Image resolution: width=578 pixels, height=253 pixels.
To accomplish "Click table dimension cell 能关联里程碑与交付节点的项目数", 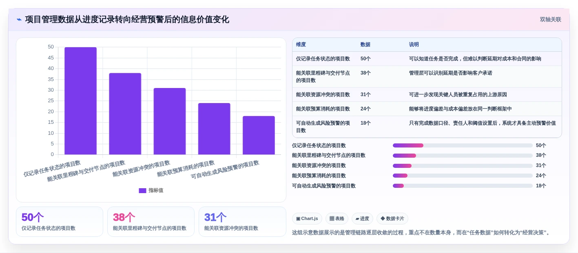I will click(323, 77).
